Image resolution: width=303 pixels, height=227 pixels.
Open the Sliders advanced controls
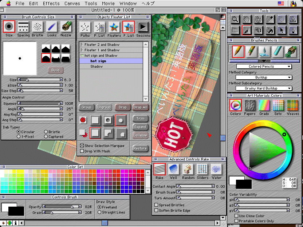202,171
